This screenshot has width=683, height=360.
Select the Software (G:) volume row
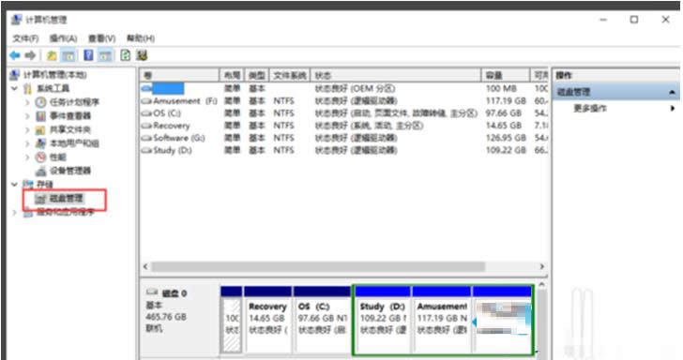pos(344,138)
